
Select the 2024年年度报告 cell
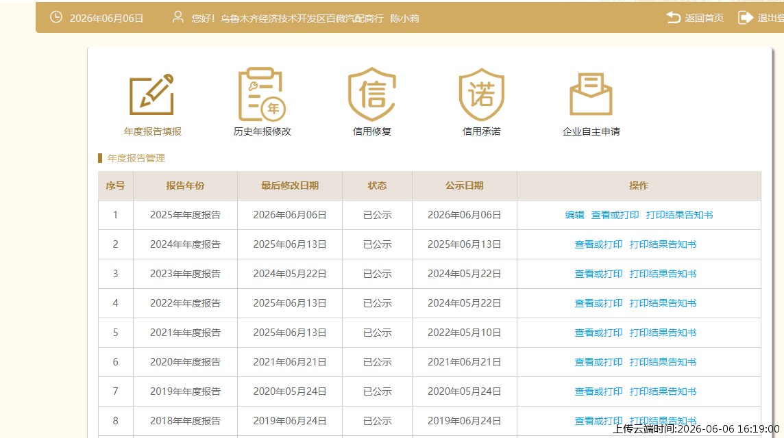tap(185, 244)
